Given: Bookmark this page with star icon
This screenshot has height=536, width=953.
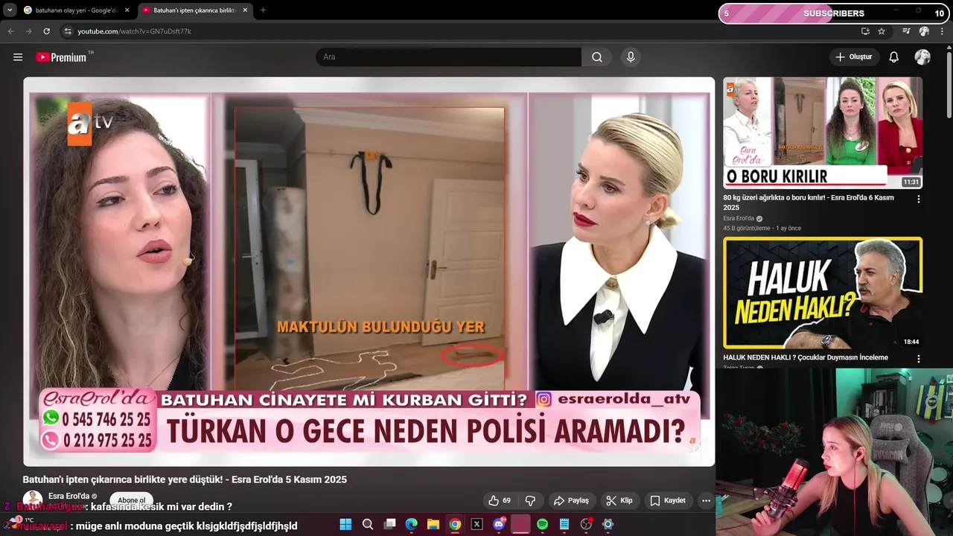Looking at the screenshot, I should point(882,31).
